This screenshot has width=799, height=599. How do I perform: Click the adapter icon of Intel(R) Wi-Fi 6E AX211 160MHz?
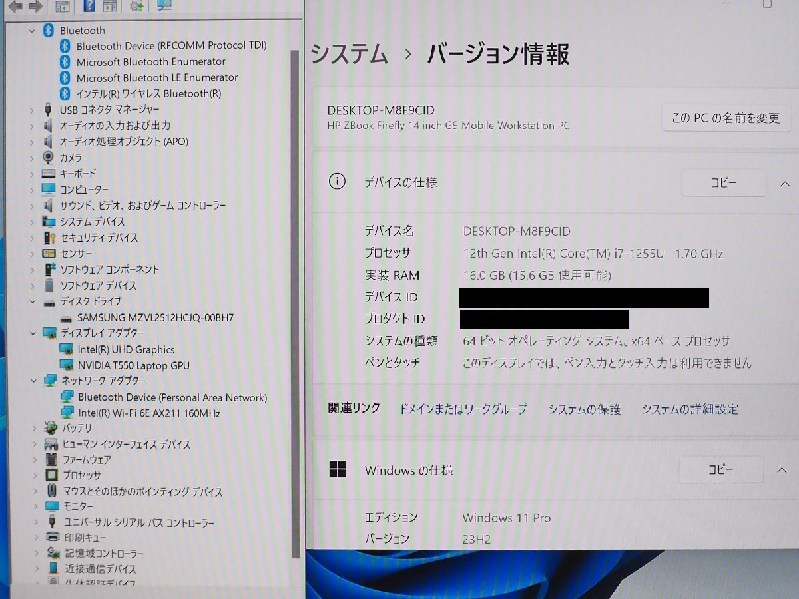coord(67,413)
